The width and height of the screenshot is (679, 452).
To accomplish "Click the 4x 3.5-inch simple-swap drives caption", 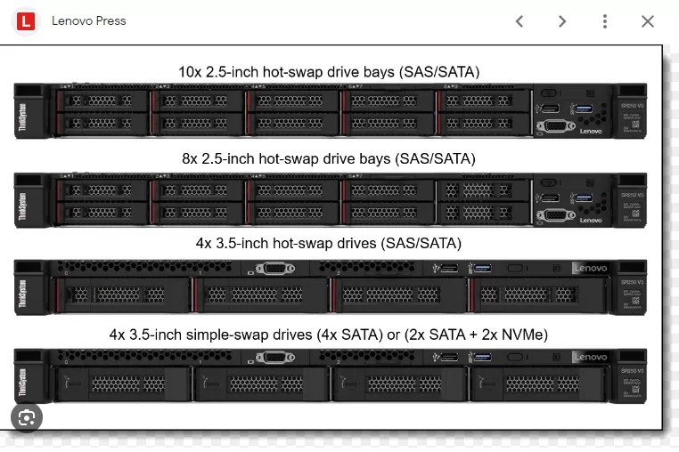I will pyautogui.click(x=329, y=335).
